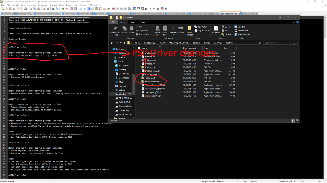
Task: Toggle Notepad++ word wrap toolbar icon
Action: [81, 9]
